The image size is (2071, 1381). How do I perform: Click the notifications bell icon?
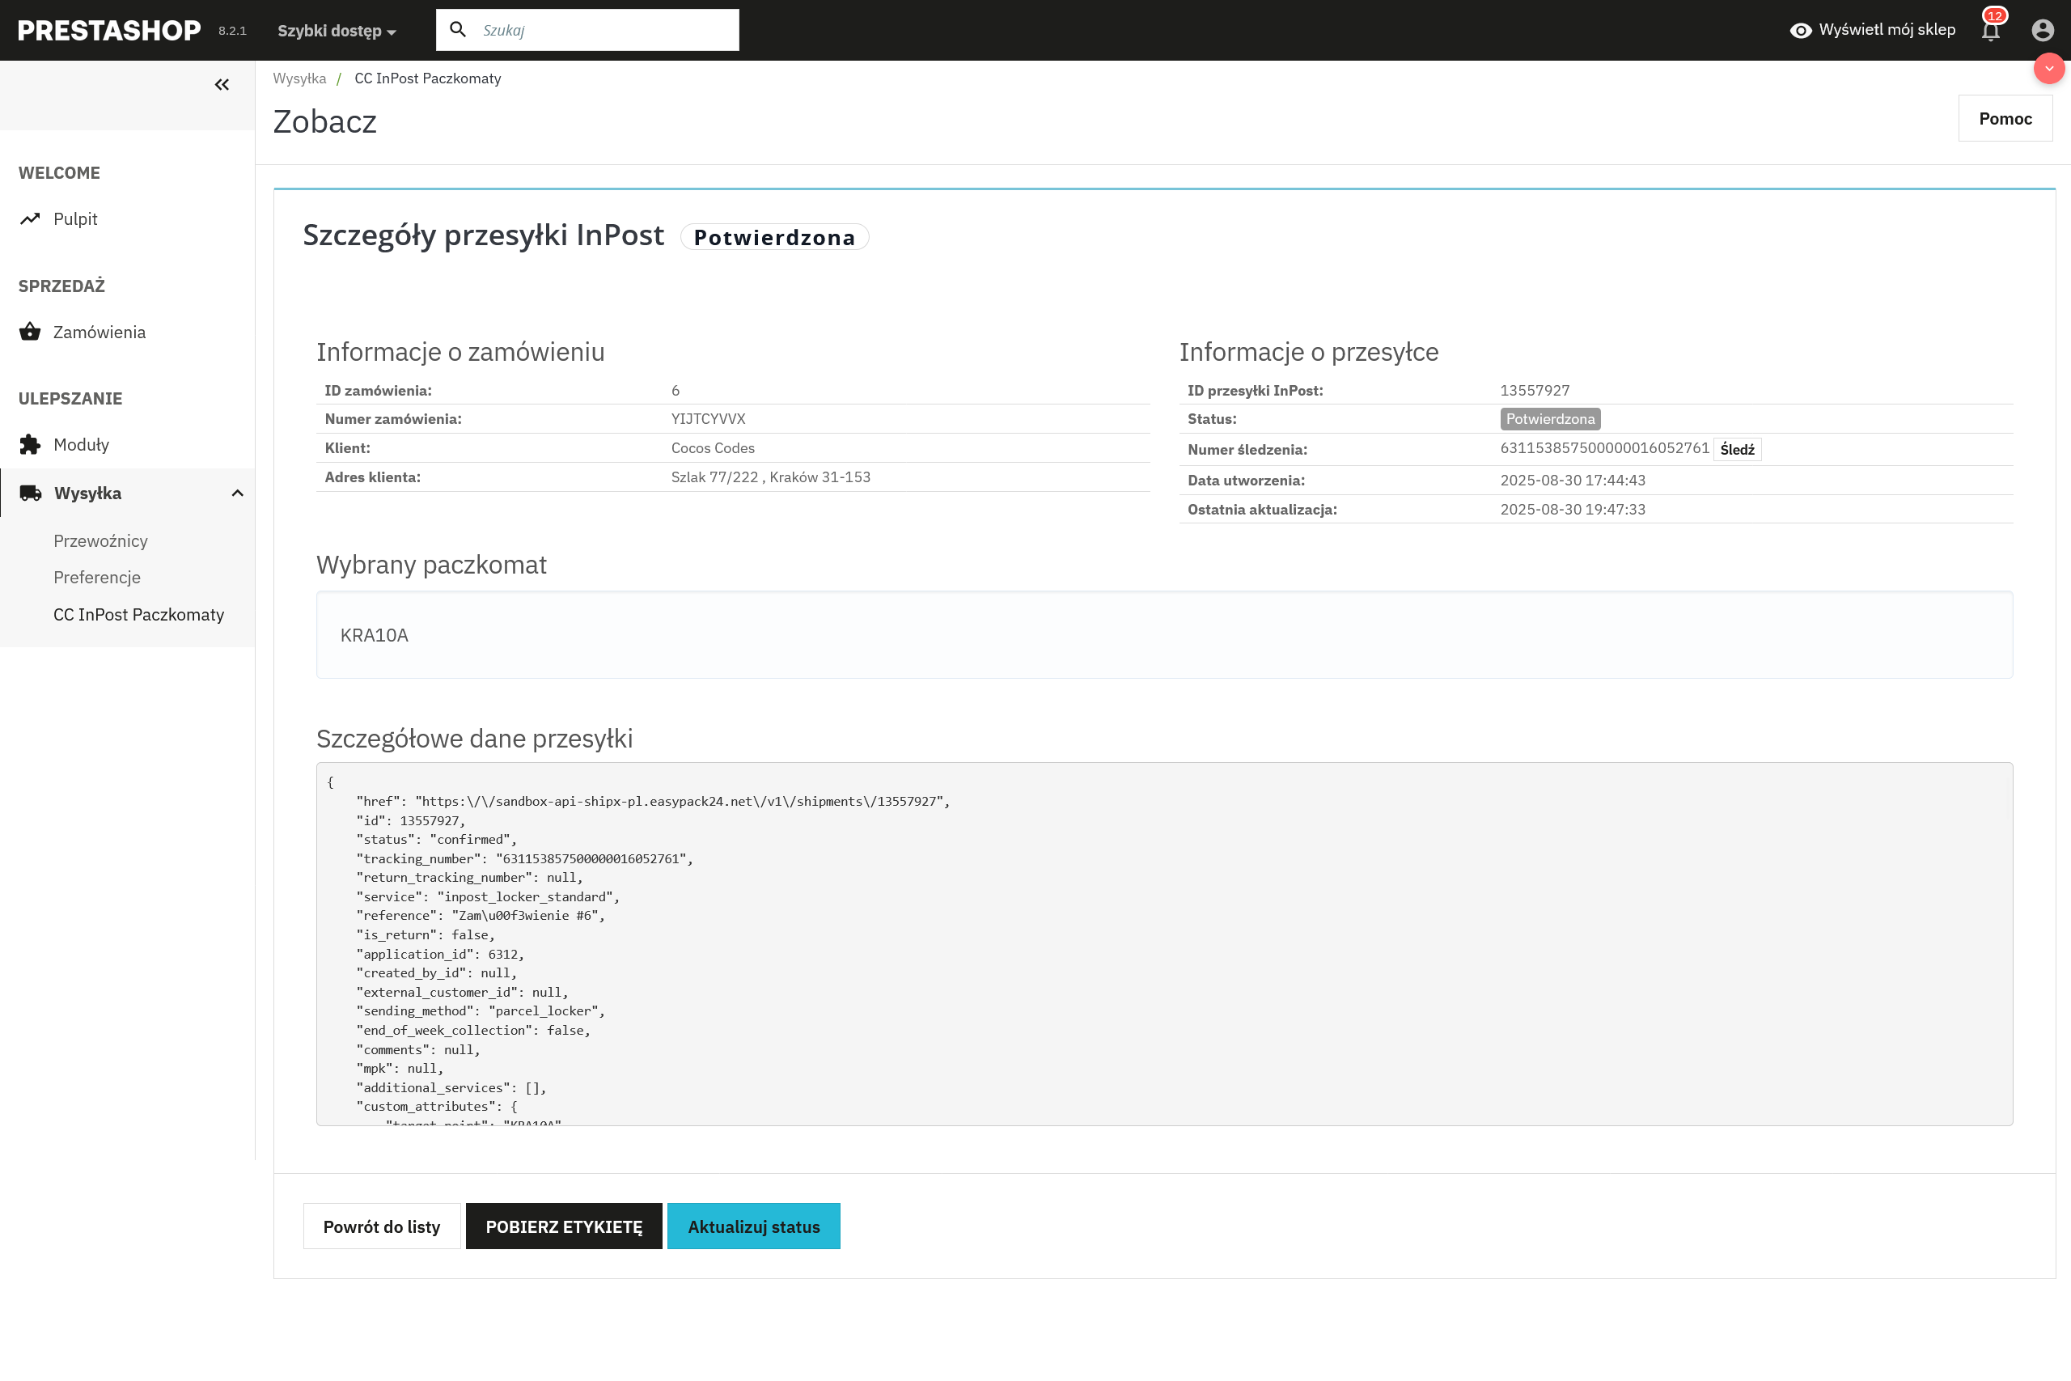tap(1991, 31)
